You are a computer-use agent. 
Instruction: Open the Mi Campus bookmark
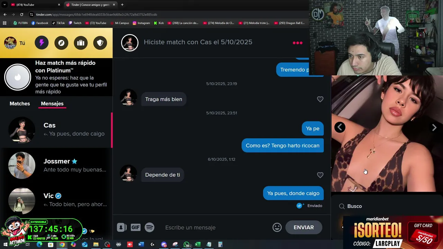click(x=119, y=23)
